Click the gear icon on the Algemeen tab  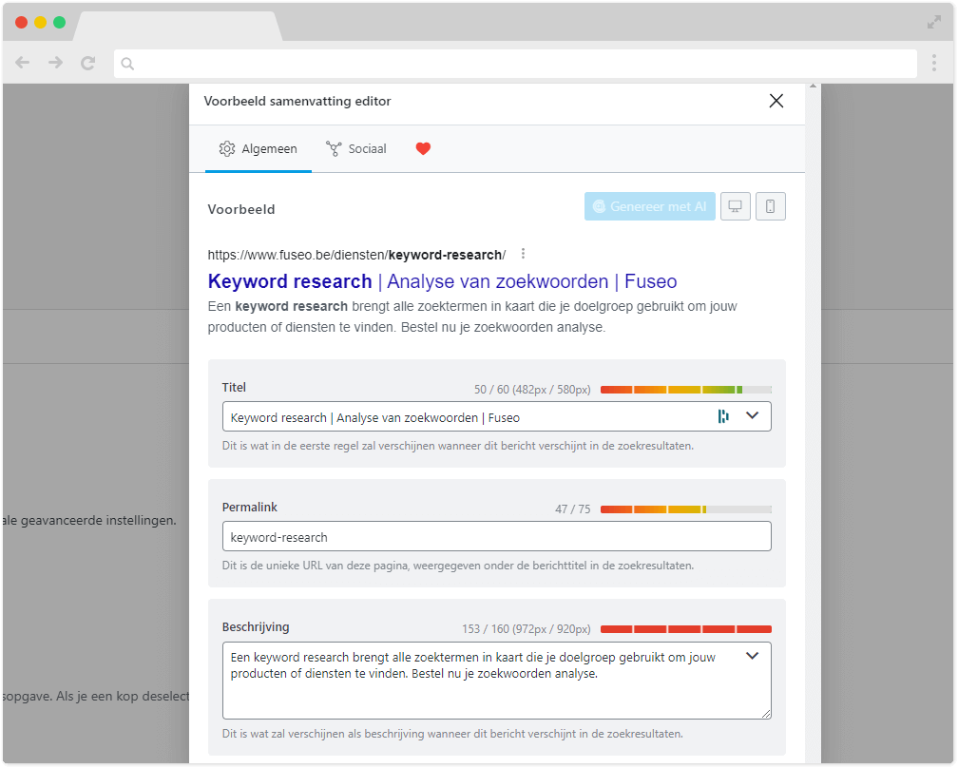pyautogui.click(x=227, y=149)
